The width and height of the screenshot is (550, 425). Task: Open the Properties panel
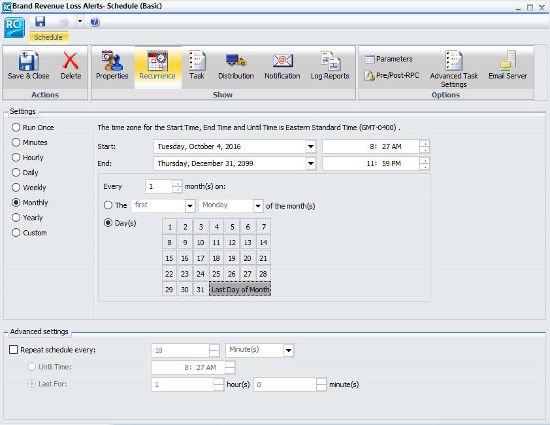tap(112, 65)
